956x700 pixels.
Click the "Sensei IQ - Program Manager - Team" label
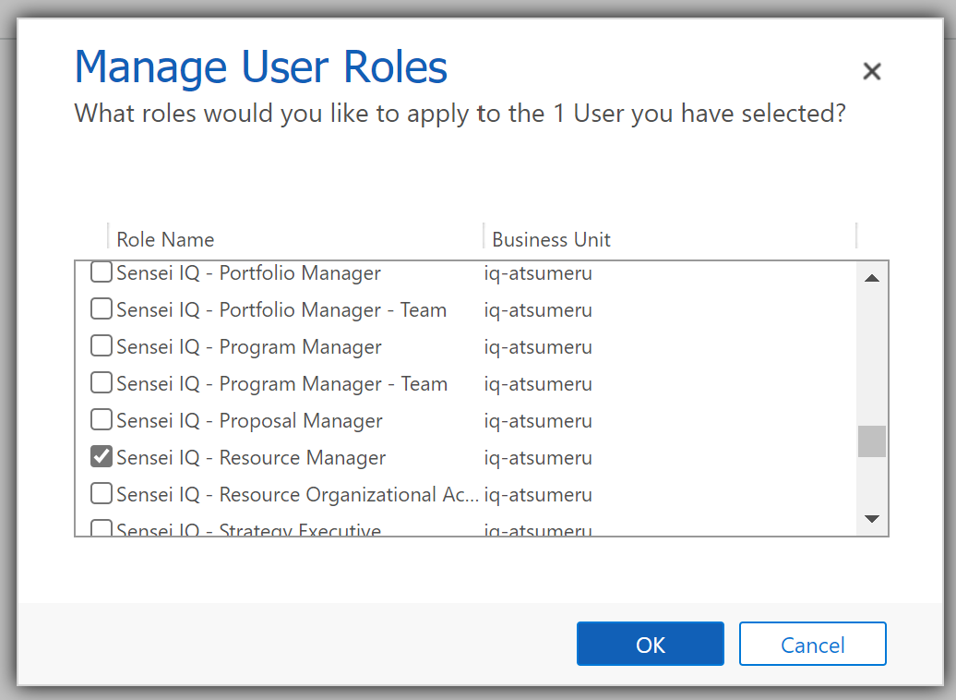[x=281, y=384]
